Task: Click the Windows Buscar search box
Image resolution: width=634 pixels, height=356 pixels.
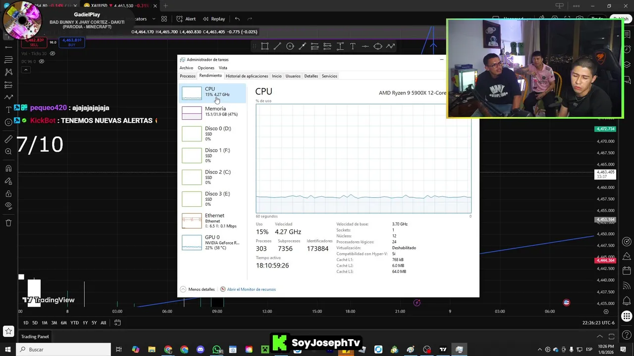Action: 64,350
